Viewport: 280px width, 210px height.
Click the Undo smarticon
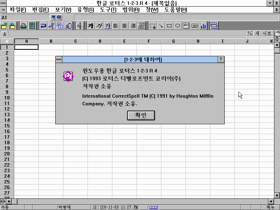(x=43, y=26)
